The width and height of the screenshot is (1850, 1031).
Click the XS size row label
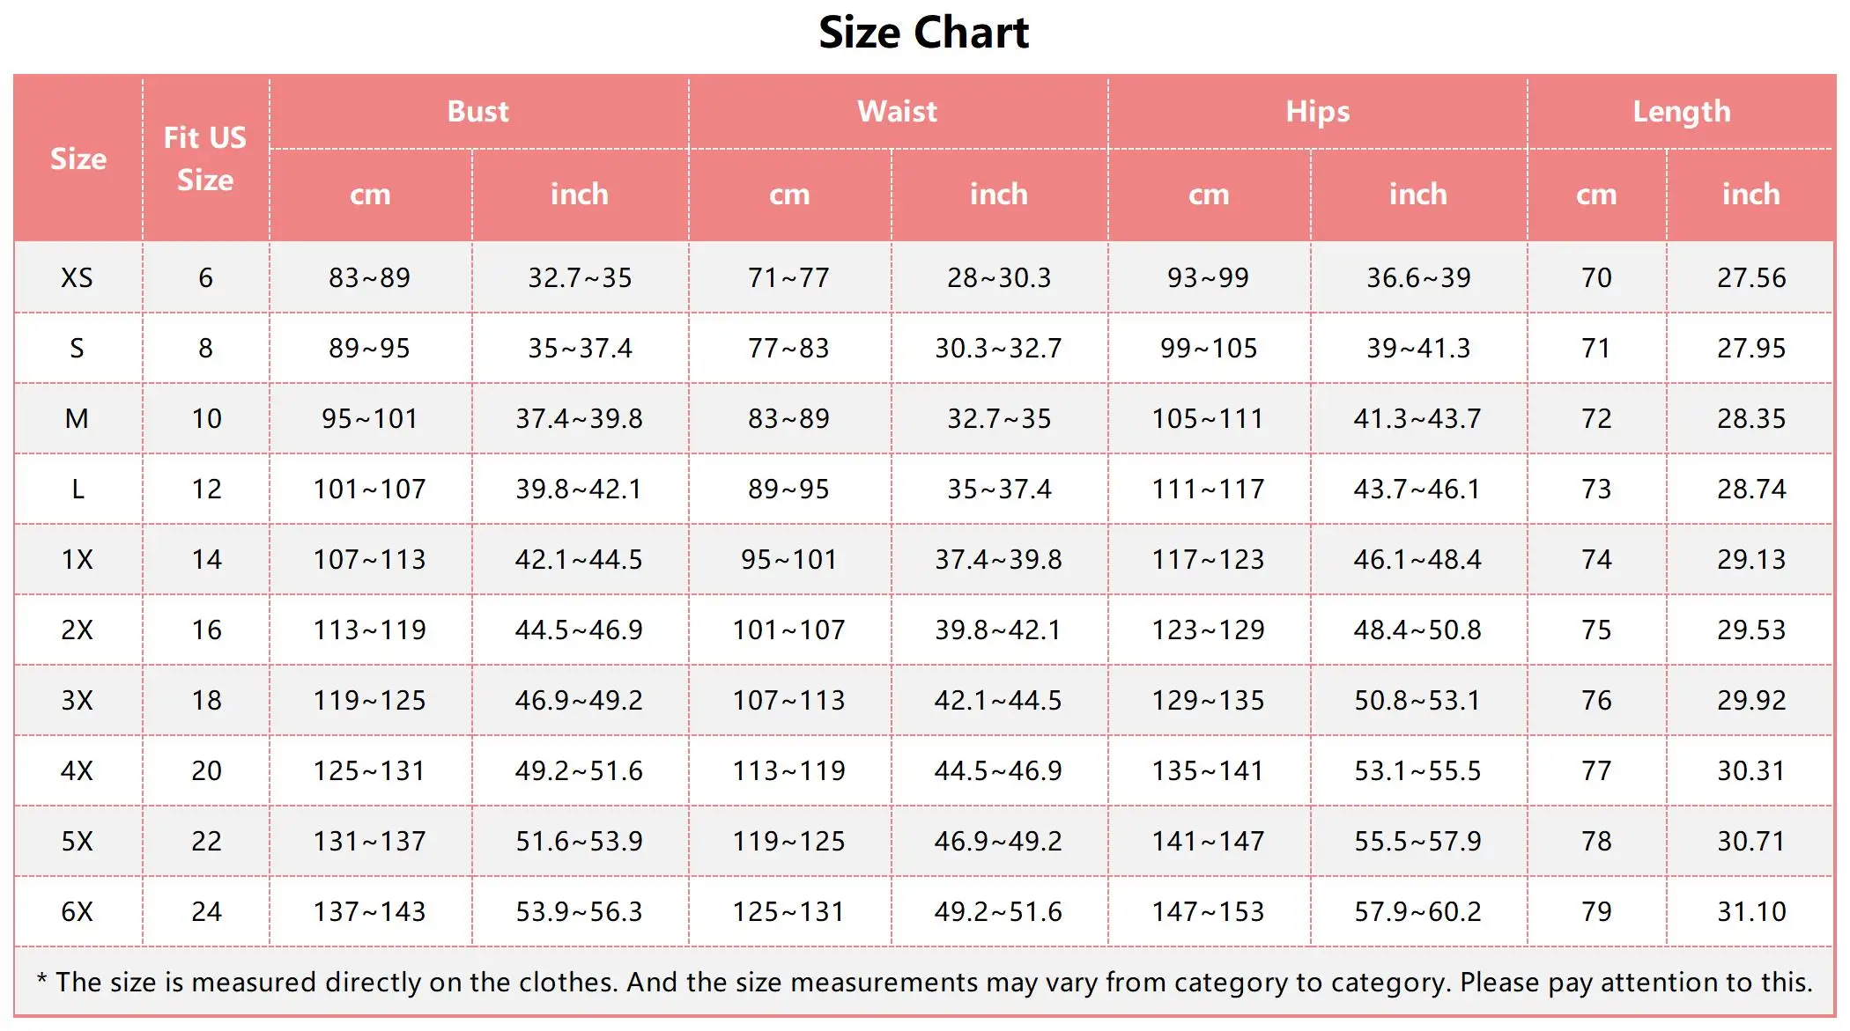(77, 277)
